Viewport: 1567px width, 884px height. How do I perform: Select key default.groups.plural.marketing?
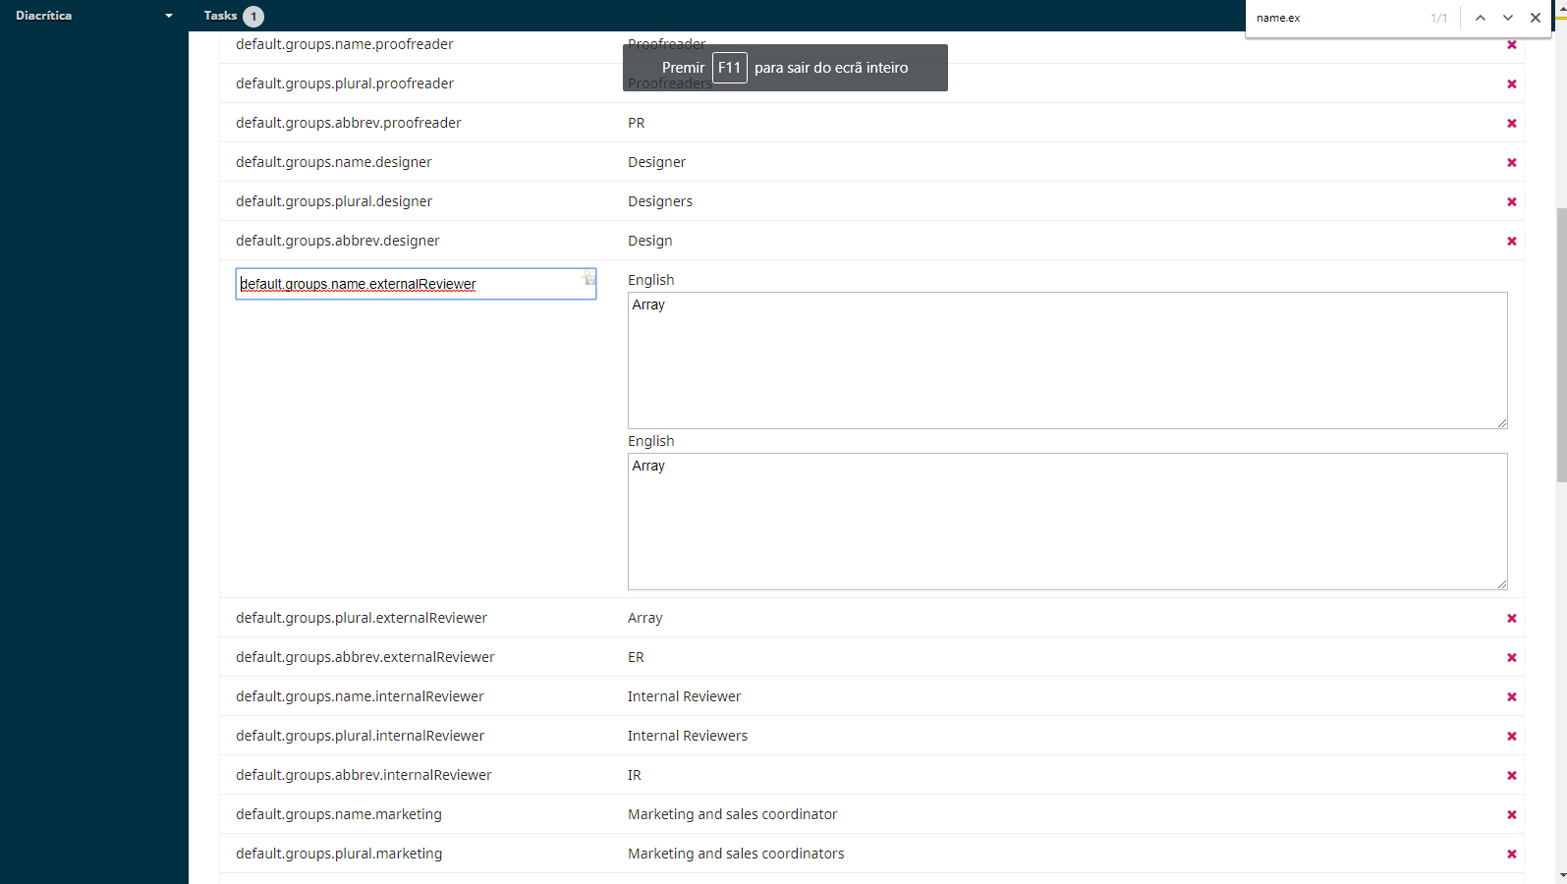coord(339,854)
